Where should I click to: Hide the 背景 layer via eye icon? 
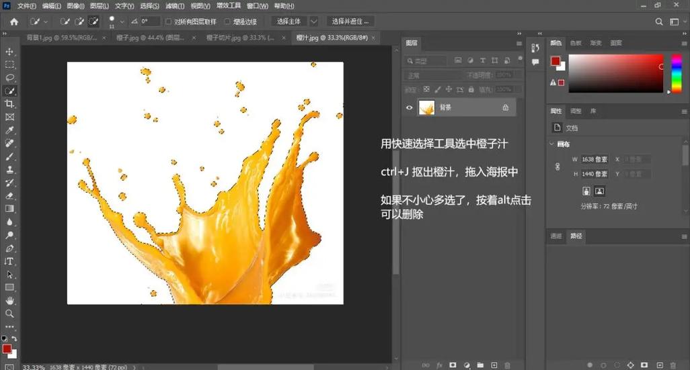[x=409, y=107]
